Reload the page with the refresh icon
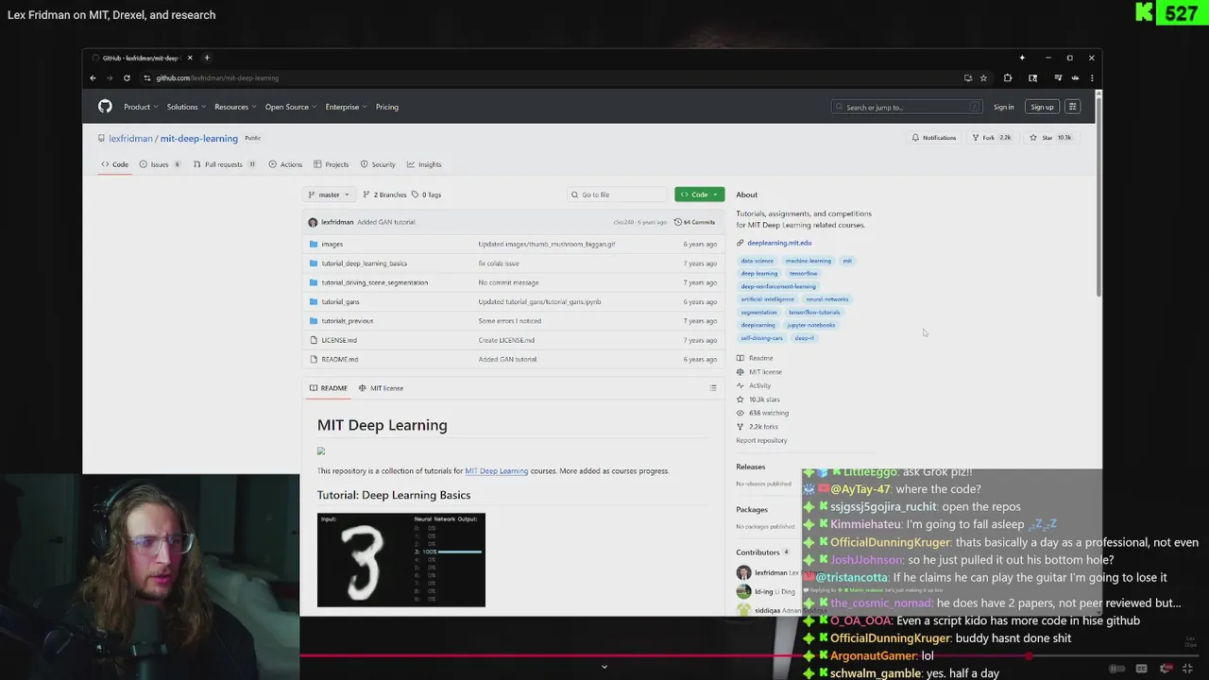The image size is (1209, 680). pyautogui.click(x=127, y=78)
